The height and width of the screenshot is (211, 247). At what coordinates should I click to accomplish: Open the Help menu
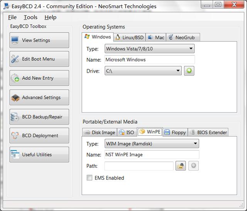51,17
